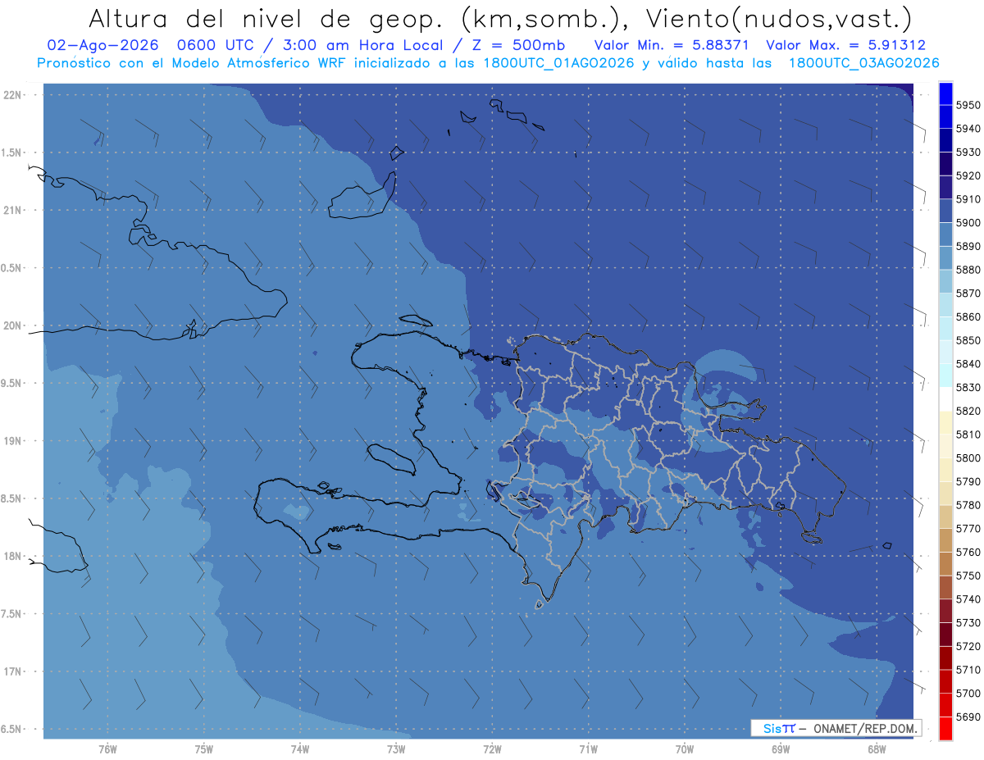Screen dimensions: 984x760
Task: Click the 71W longitude axis label
Action: click(x=588, y=749)
